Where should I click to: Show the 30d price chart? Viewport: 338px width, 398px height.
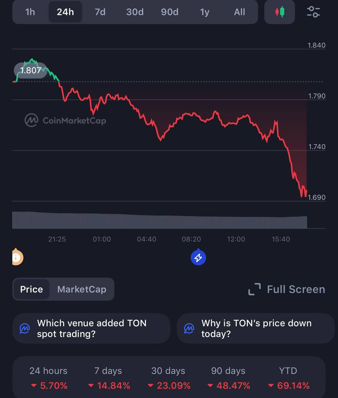(x=135, y=12)
